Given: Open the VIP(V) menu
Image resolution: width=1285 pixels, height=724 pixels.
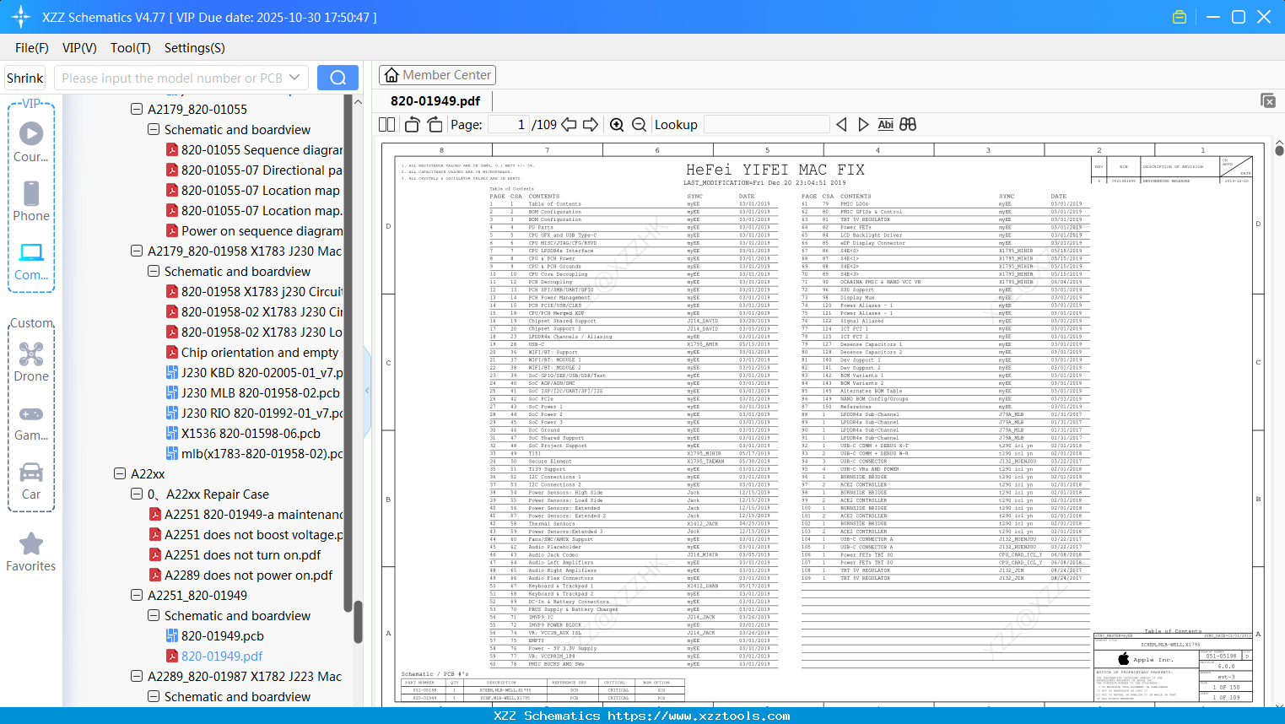Looking at the screenshot, I should [x=79, y=48].
